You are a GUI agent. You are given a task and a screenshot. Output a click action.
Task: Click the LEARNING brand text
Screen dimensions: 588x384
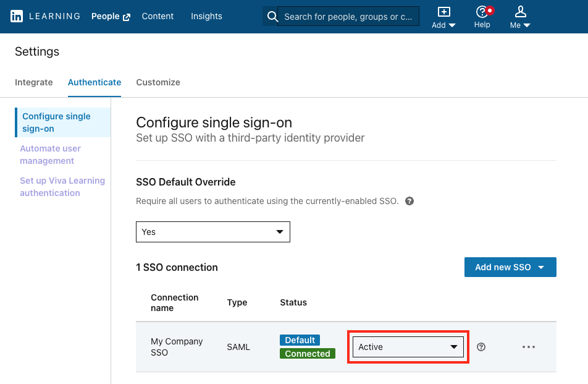(55, 16)
